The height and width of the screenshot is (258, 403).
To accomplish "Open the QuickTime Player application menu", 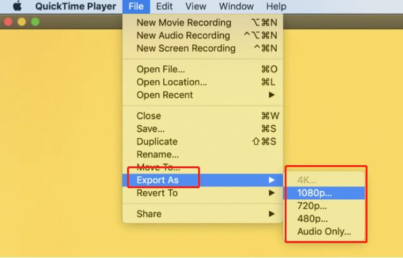I will (75, 6).
